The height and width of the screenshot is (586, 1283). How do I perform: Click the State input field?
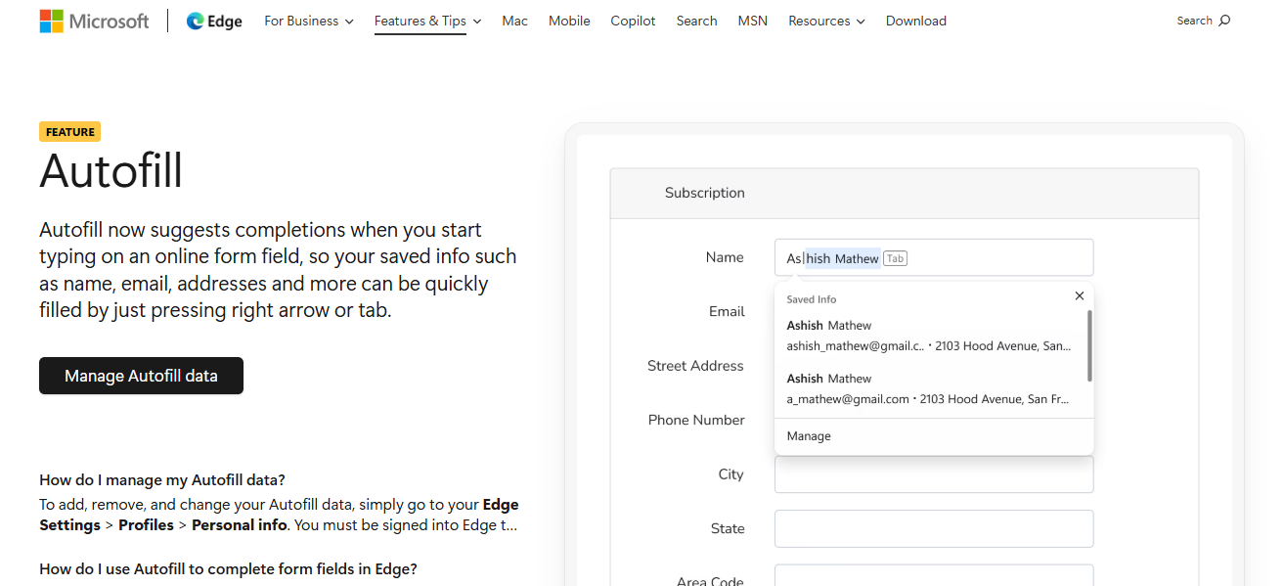pos(934,528)
